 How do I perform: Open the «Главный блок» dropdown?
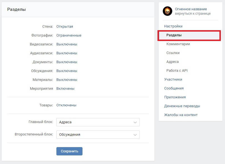click(98, 122)
